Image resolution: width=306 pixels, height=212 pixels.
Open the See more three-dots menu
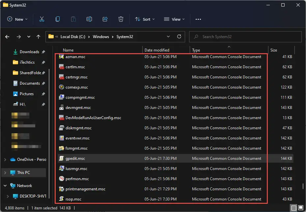point(198,19)
